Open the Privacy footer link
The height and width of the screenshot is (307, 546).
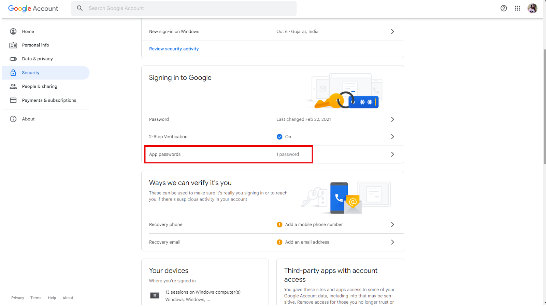[x=18, y=298]
